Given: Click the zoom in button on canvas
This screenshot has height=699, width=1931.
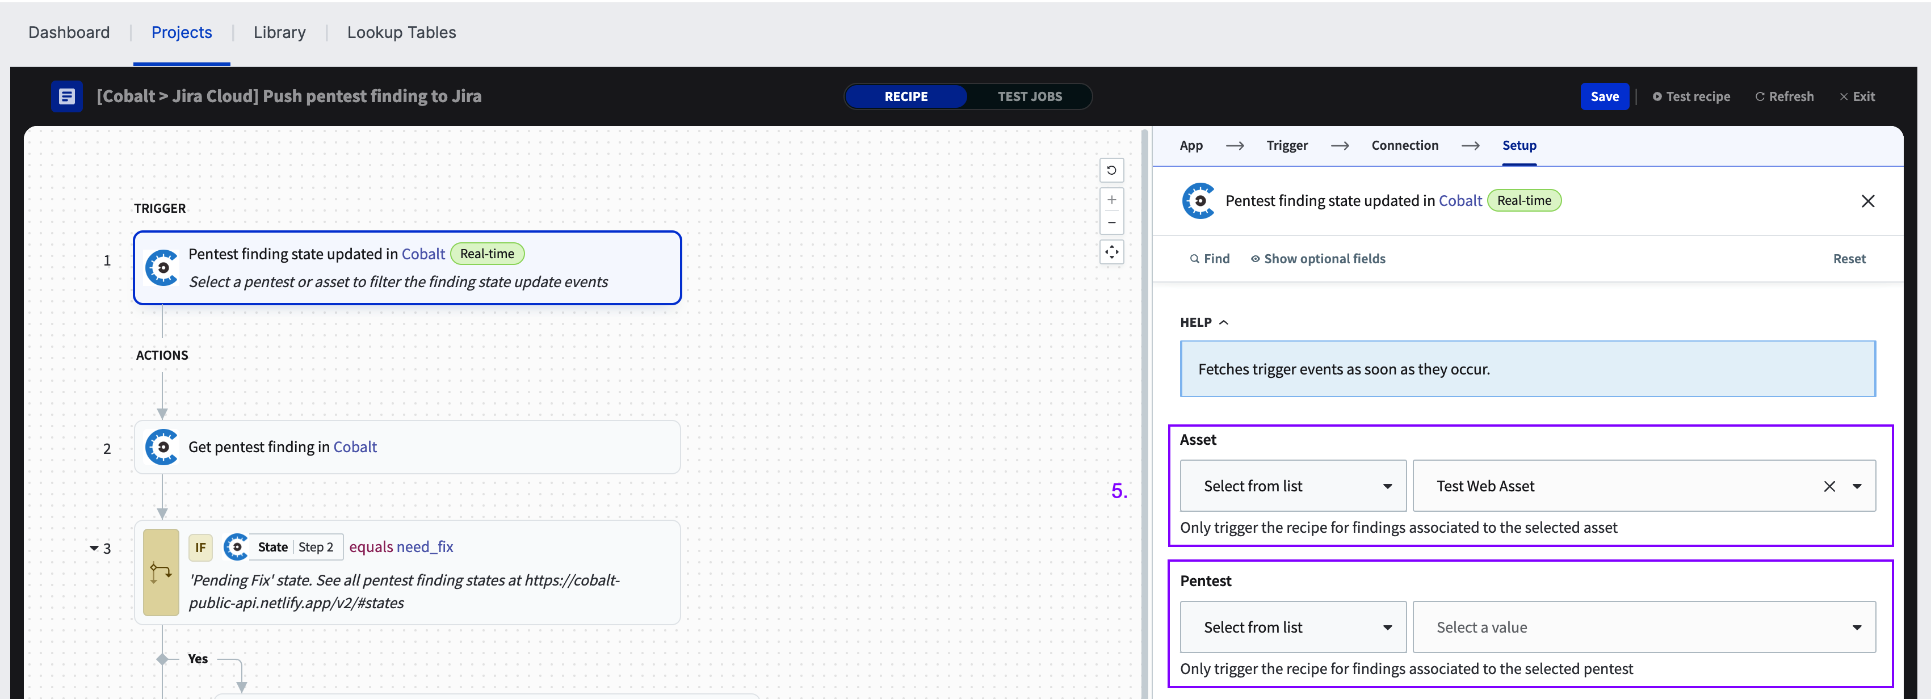Looking at the screenshot, I should [1111, 198].
